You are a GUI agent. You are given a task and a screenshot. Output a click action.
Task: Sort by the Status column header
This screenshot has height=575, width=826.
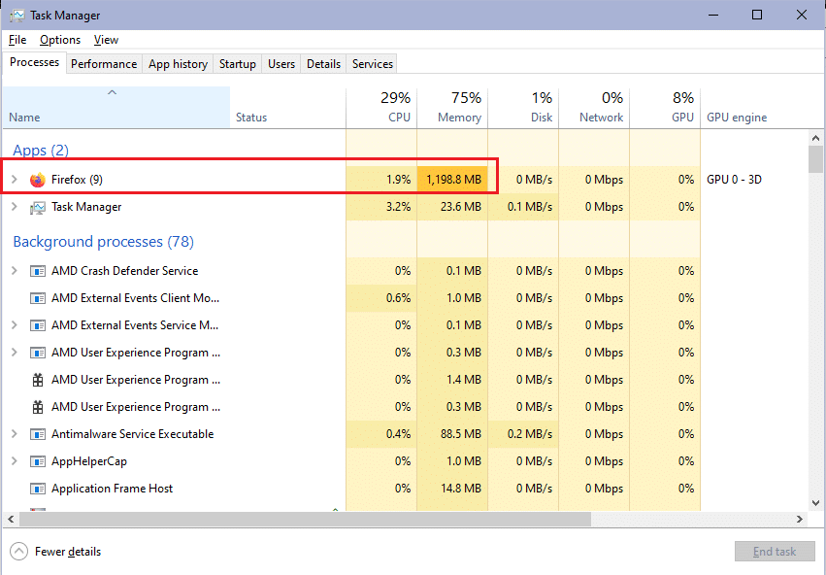tap(287, 108)
